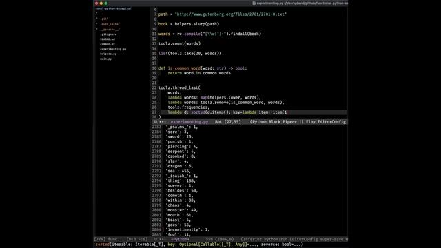Click the 'toolz.thread_last(' line
Viewport: 441px width, 248px height.
pyautogui.click(x=179, y=87)
